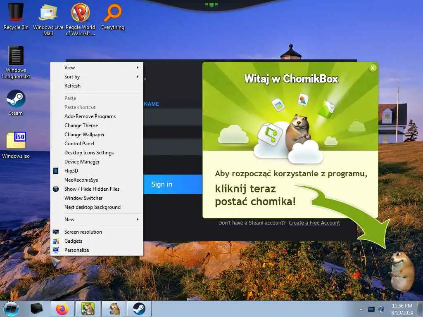Select Windows Longhorn.txt file icon

(x=16, y=63)
